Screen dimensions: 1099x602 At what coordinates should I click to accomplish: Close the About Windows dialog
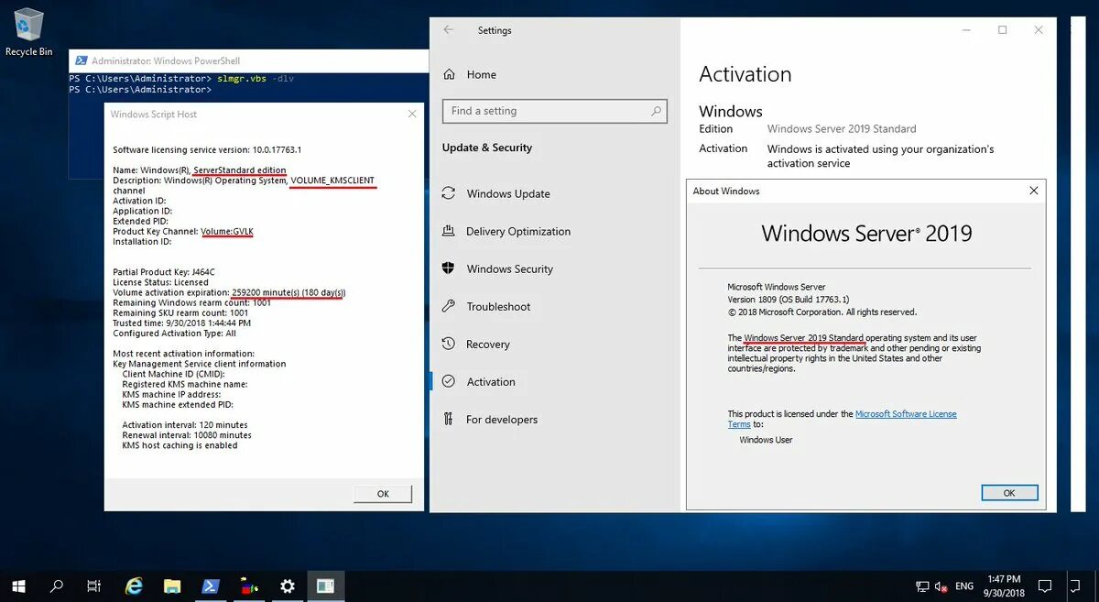pos(1033,191)
